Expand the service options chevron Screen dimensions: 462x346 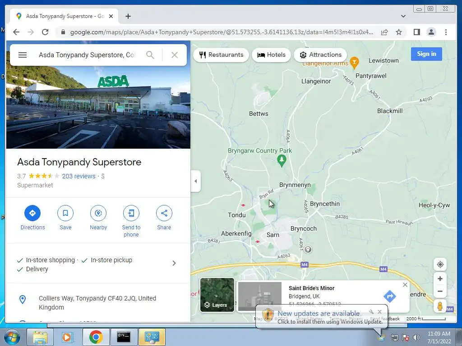point(174,263)
